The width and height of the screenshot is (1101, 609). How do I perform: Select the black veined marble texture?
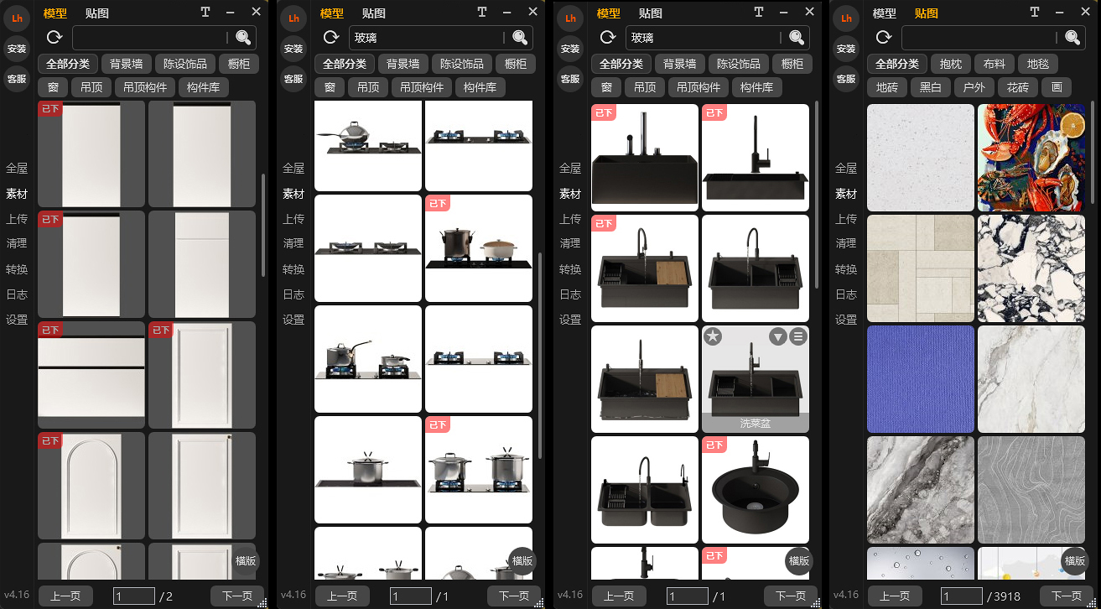pos(1031,268)
